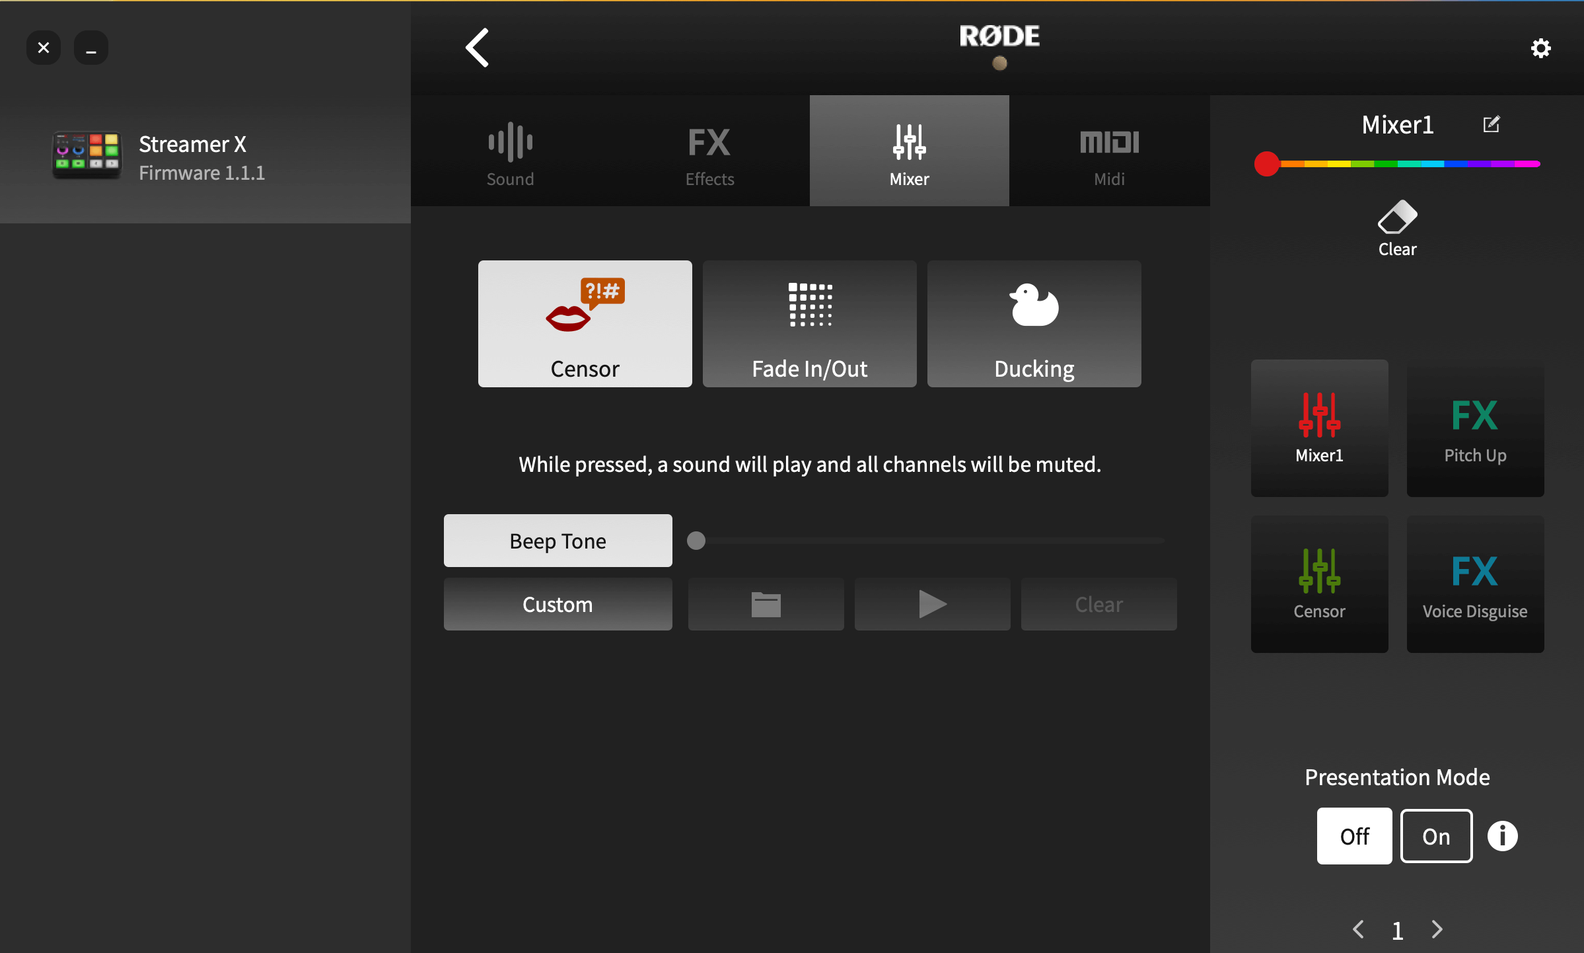Expand the Mixer1 external link icon
The width and height of the screenshot is (1584, 953).
(1492, 124)
